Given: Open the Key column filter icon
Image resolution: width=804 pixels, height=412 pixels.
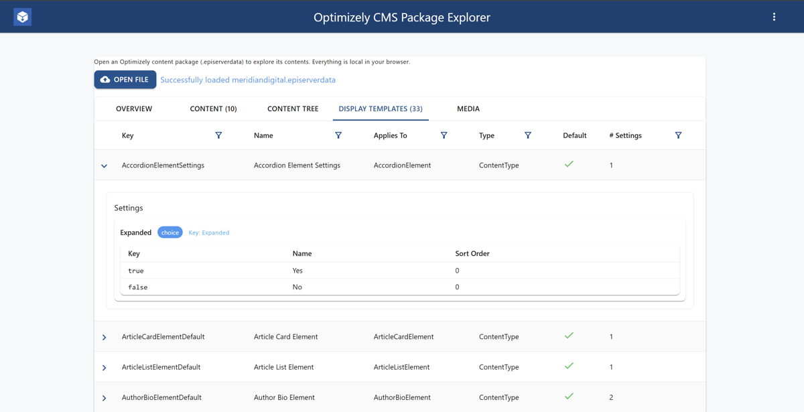Looking at the screenshot, I should (x=218, y=135).
